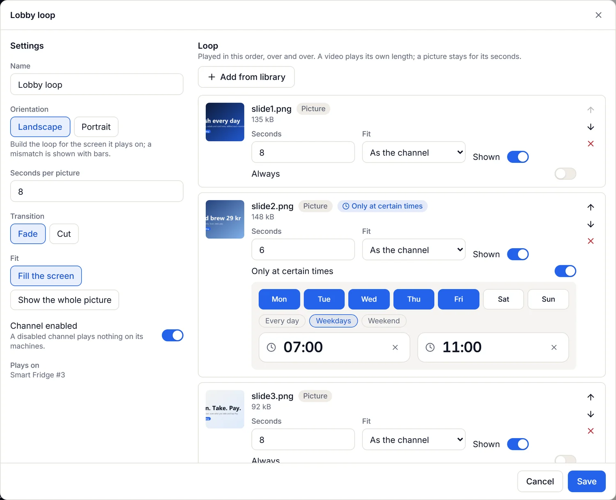Toggle Shown switch for slide1.png
The width and height of the screenshot is (616, 500).
[x=518, y=157]
